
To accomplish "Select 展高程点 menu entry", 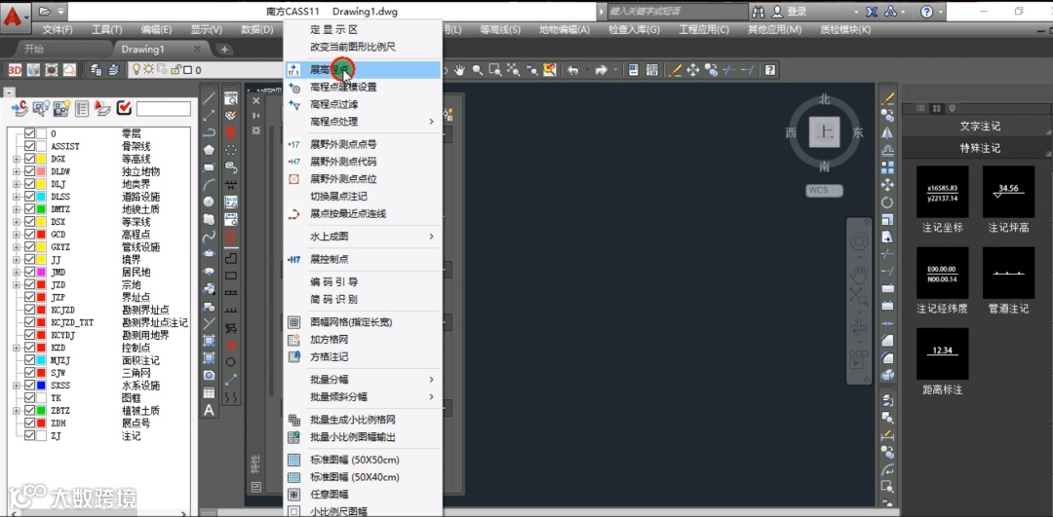I will 362,69.
